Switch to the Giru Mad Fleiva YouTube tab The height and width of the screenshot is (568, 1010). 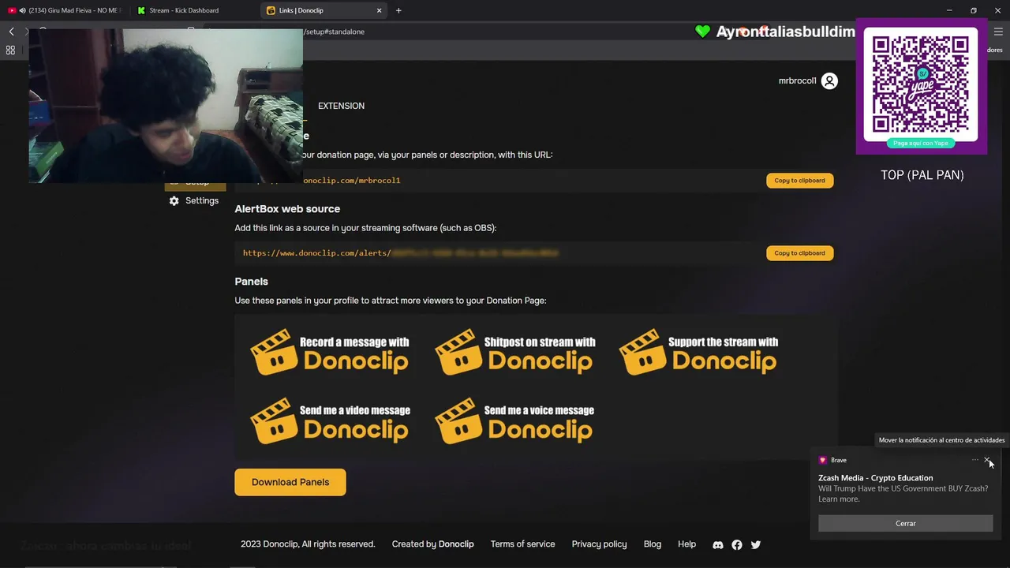[65, 10]
